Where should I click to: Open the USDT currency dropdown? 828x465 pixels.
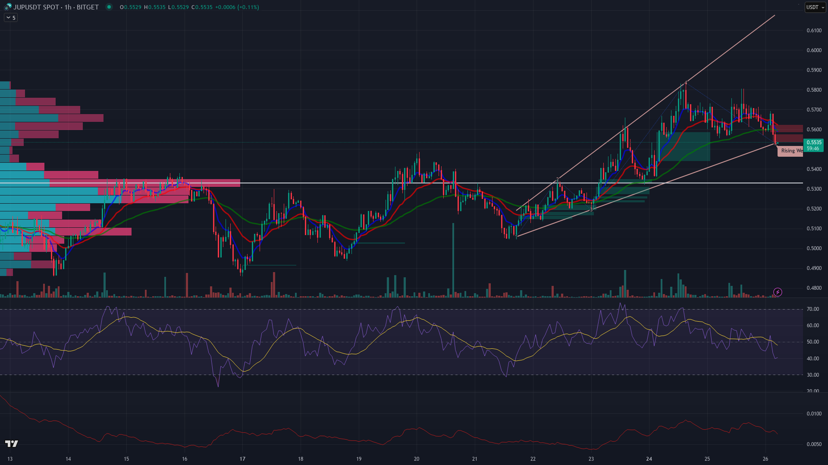(815, 7)
